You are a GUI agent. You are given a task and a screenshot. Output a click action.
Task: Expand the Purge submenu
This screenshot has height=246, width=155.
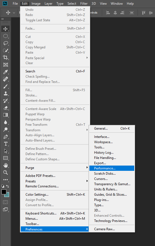pos(87,168)
